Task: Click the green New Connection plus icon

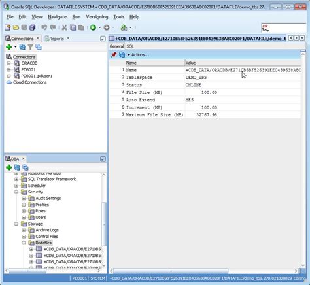Action: (x=9, y=47)
